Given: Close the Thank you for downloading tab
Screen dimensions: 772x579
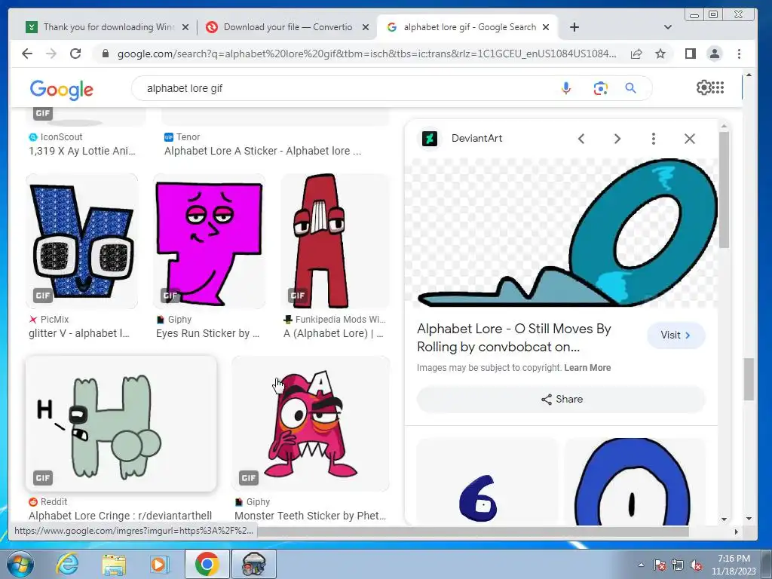Looking at the screenshot, I should pyautogui.click(x=185, y=28).
